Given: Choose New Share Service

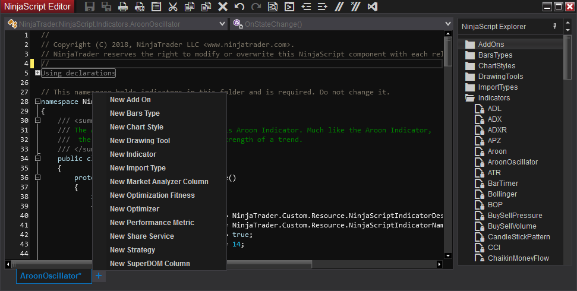Looking at the screenshot, I should tap(159, 236).
